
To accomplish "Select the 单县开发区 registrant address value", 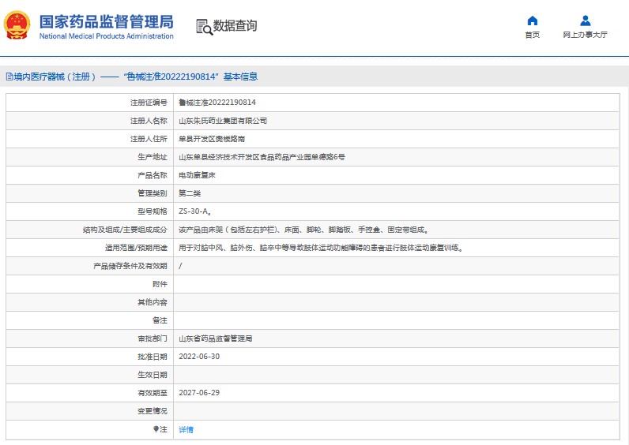I will coord(212,139).
